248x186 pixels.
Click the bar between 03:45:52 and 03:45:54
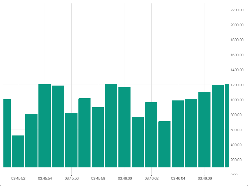point(31,140)
